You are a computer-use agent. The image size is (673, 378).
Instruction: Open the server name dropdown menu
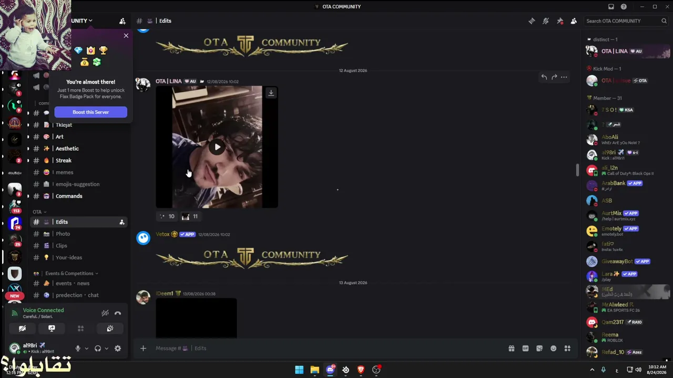82,21
